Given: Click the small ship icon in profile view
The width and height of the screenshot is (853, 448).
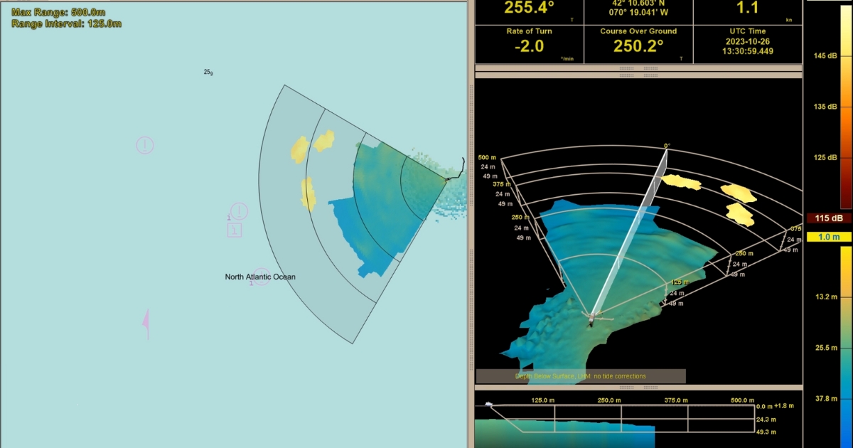Looking at the screenshot, I should [488, 404].
